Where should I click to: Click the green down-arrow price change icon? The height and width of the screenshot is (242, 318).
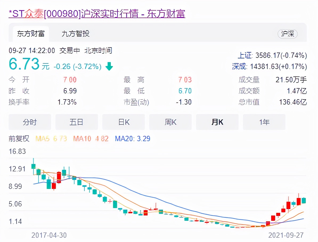coord(109,66)
